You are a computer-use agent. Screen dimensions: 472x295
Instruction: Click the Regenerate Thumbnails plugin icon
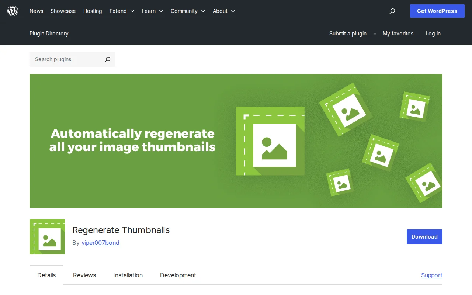point(47,237)
